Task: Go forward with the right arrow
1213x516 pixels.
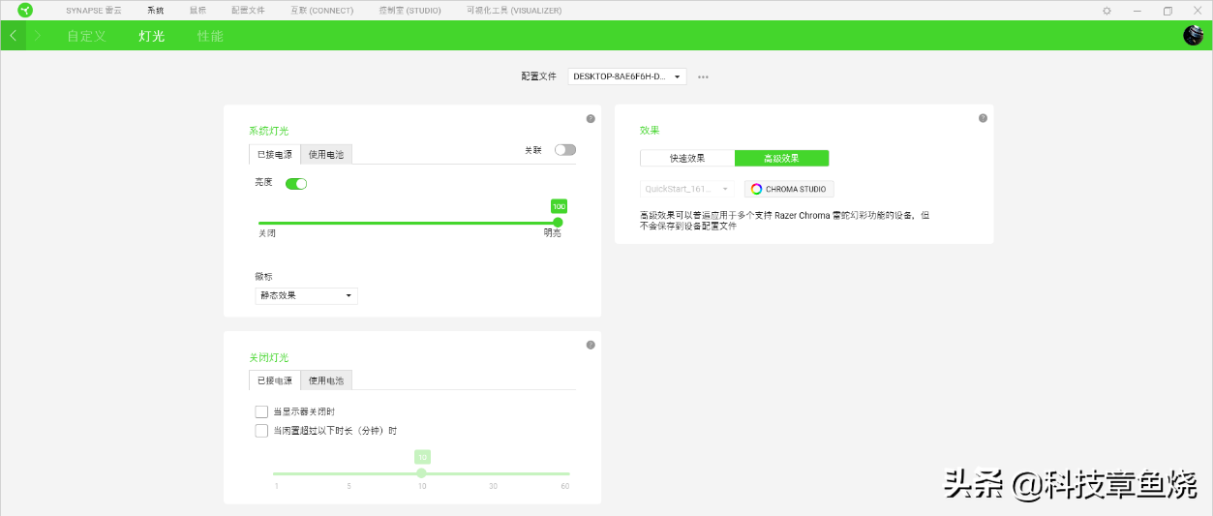Action: tap(38, 36)
